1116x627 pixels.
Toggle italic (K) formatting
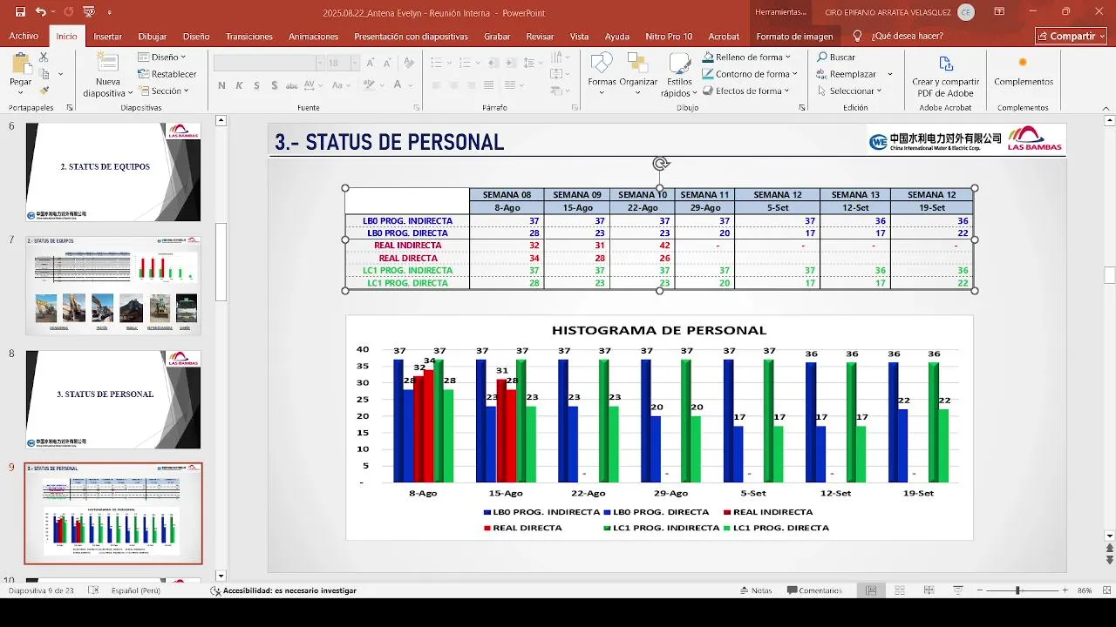click(240, 85)
